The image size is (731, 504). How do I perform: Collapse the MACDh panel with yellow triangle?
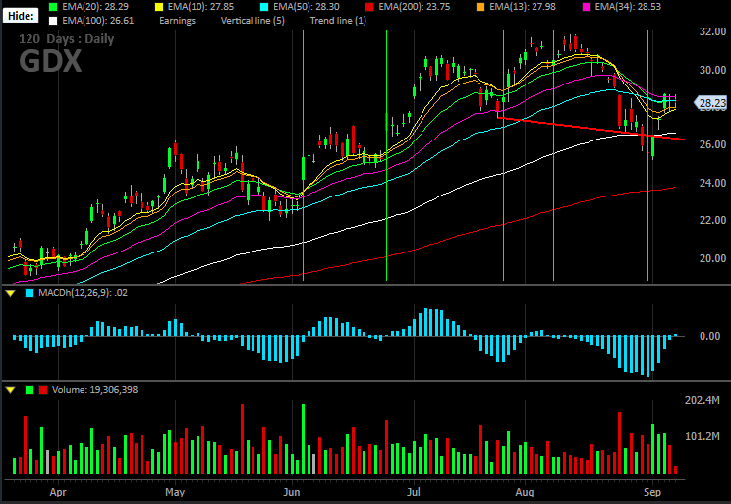click(10, 293)
